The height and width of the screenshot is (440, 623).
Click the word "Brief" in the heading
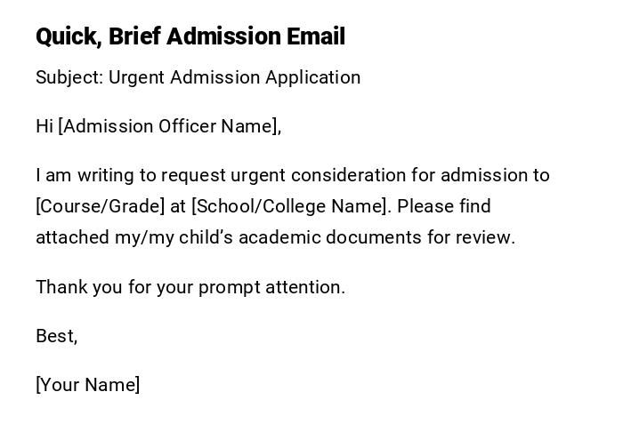pyautogui.click(x=134, y=37)
